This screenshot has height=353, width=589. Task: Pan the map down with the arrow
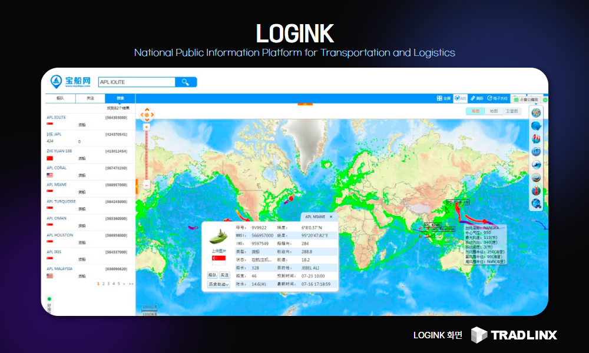coord(147,120)
